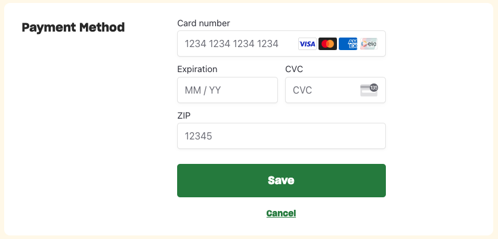Click the "CVC" label above the field
The height and width of the screenshot is (239, 498).
294,69
